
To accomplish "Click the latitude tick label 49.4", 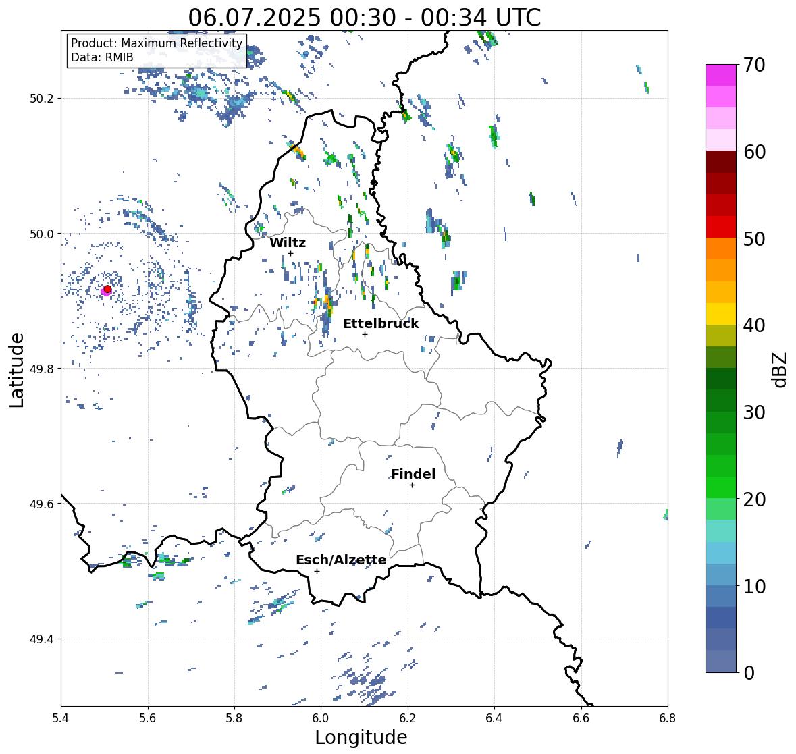I will pyautogui.click(x=42, y=639).
